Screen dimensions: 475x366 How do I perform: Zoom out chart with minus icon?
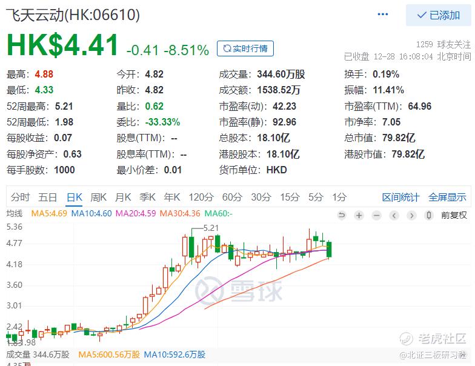click(x=377, y=216)
